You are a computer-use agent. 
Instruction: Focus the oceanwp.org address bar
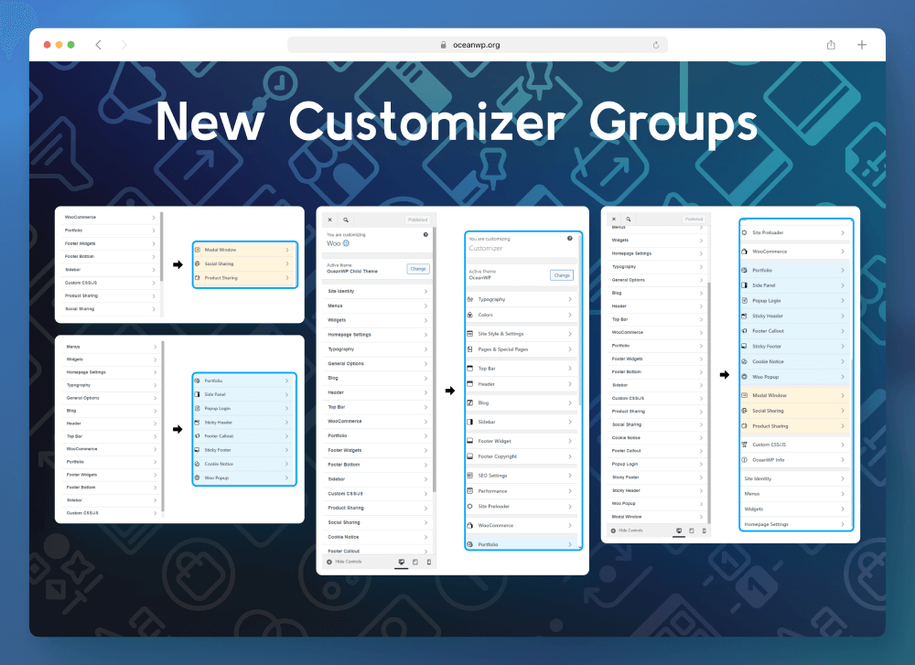coord(478,45)
